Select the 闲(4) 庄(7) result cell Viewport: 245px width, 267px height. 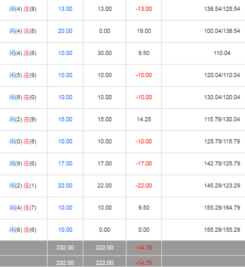pos(23,208)
